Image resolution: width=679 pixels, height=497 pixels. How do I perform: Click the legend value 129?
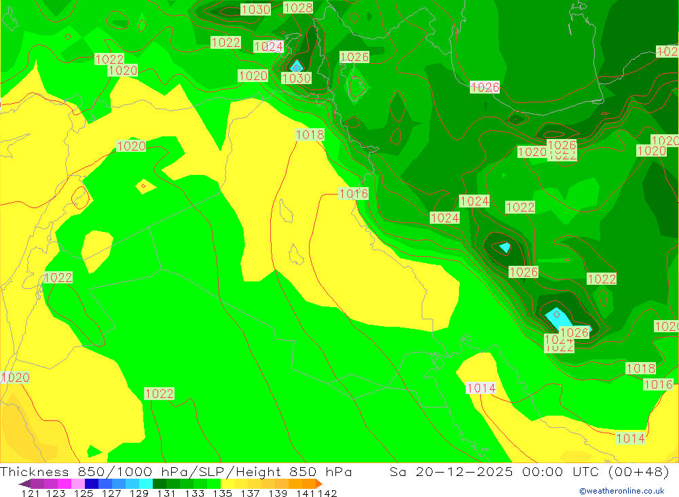coord(139,493)
